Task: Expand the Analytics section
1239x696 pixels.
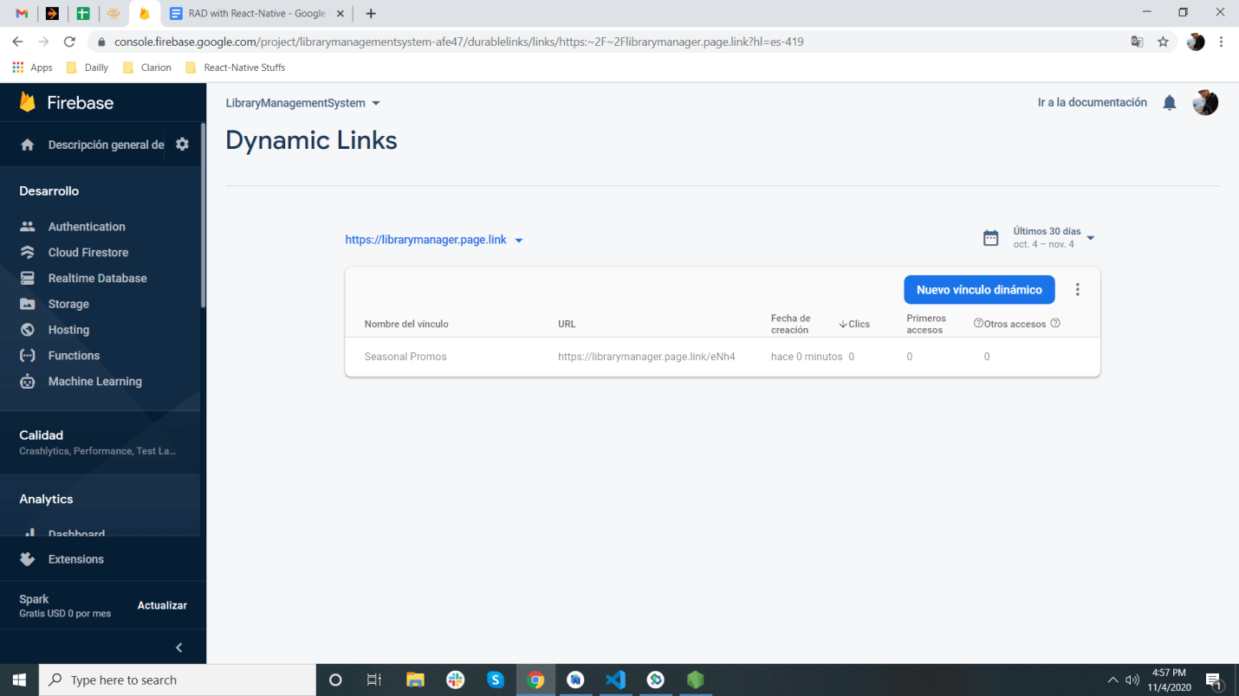Action: click(100, 499)
